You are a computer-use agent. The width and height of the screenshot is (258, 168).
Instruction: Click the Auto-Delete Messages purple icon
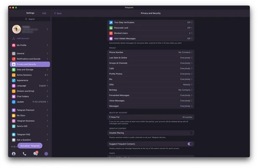click(x=111, y=39)
